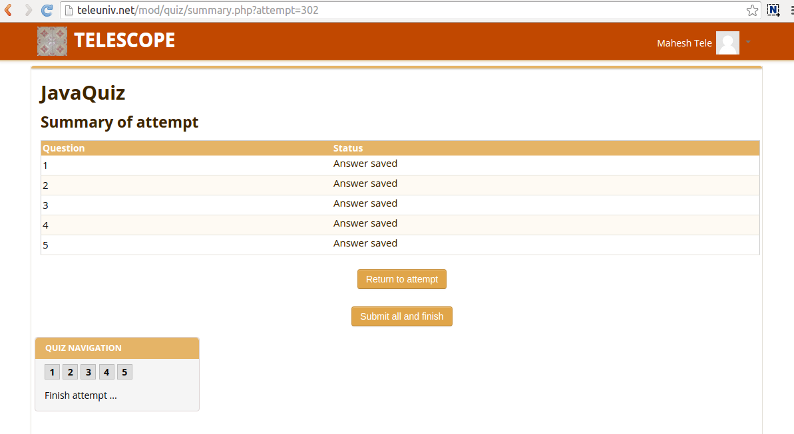The height and width of the screenshot is (434, 794).
Task: Click the page icon in the address bar
Action: click(69, 10)
